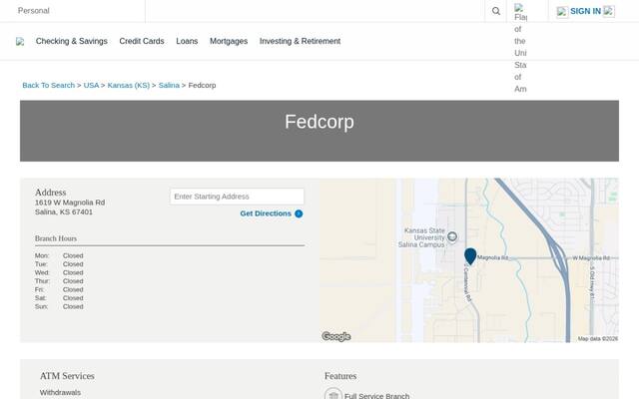Click Get Directions
Screen dimensions: 639x399
266,213
